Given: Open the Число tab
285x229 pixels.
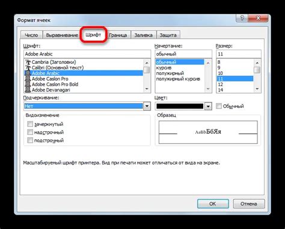Looking at the screenshot, I should [x=31, y=35].
